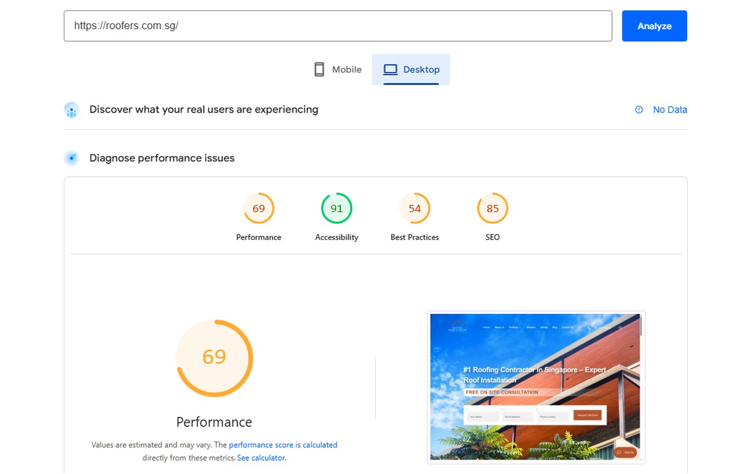
Task: Click the Analyze button
Action: coord(654,26)
